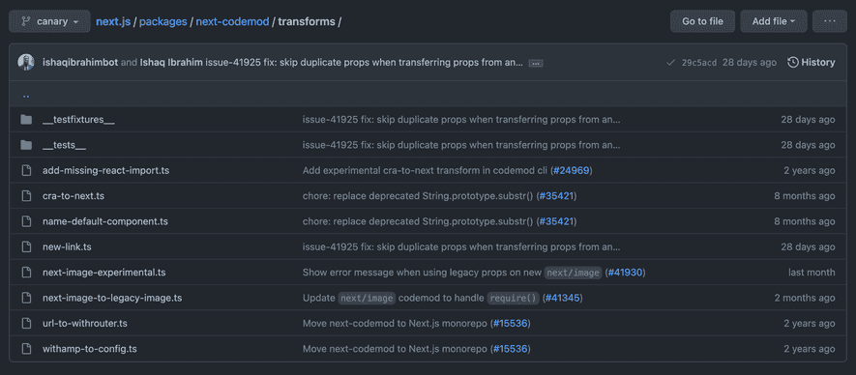Click file icon beside withamp-to-config.ts
This screenshot has width=856, height=375.
(26, 349)
